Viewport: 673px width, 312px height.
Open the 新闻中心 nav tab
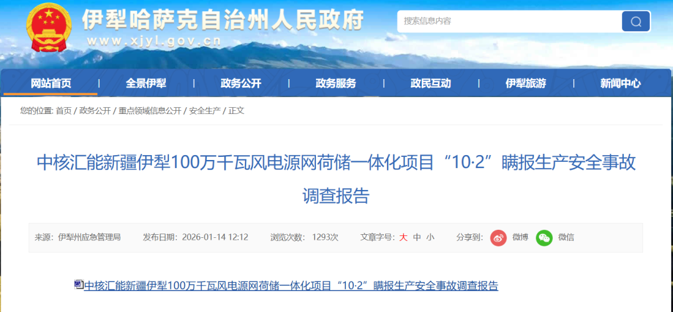[621, 83]
